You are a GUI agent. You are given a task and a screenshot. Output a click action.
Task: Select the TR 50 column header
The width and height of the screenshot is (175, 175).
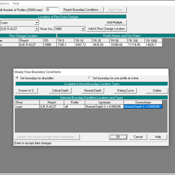click(x=119, y=41)
